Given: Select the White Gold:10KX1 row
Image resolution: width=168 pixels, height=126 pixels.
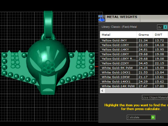Looking at the screenshot, I should click(x=134, y=72).
